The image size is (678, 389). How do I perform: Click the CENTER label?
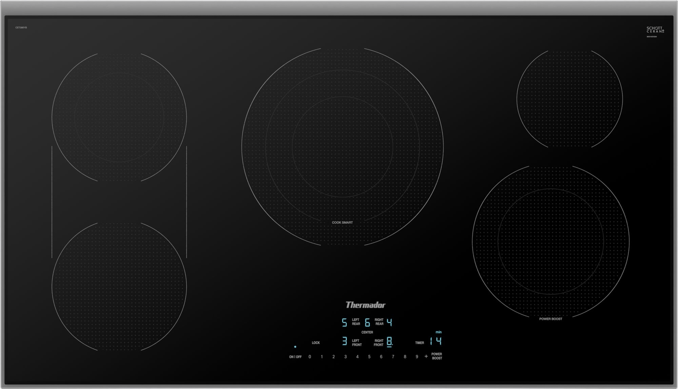(367, 332)
